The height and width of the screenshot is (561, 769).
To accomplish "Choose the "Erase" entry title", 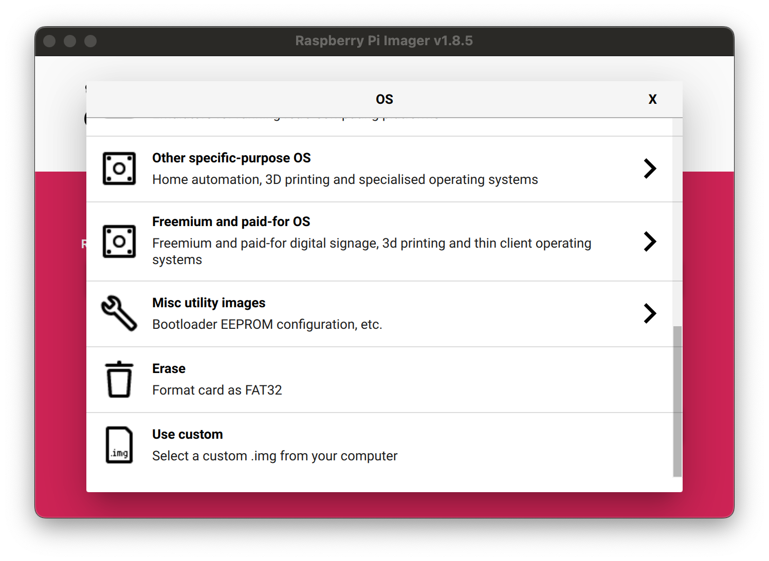I will [169, 368].
